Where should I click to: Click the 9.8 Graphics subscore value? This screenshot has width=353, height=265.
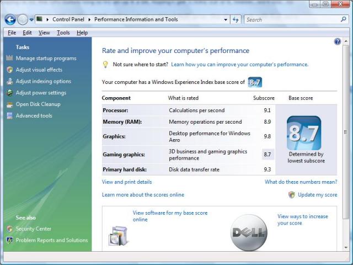tap(267, 136)
